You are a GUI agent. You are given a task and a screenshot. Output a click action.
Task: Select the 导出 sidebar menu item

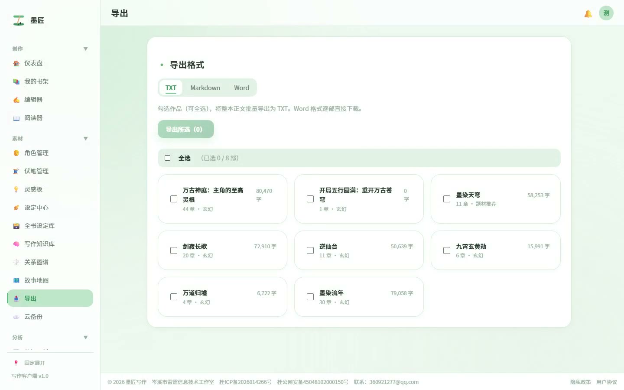coord(50,298)
